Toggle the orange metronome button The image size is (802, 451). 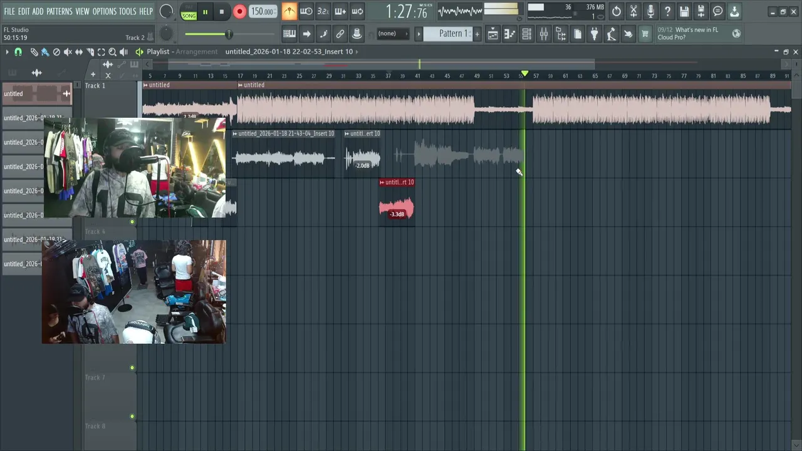point(289,11)
